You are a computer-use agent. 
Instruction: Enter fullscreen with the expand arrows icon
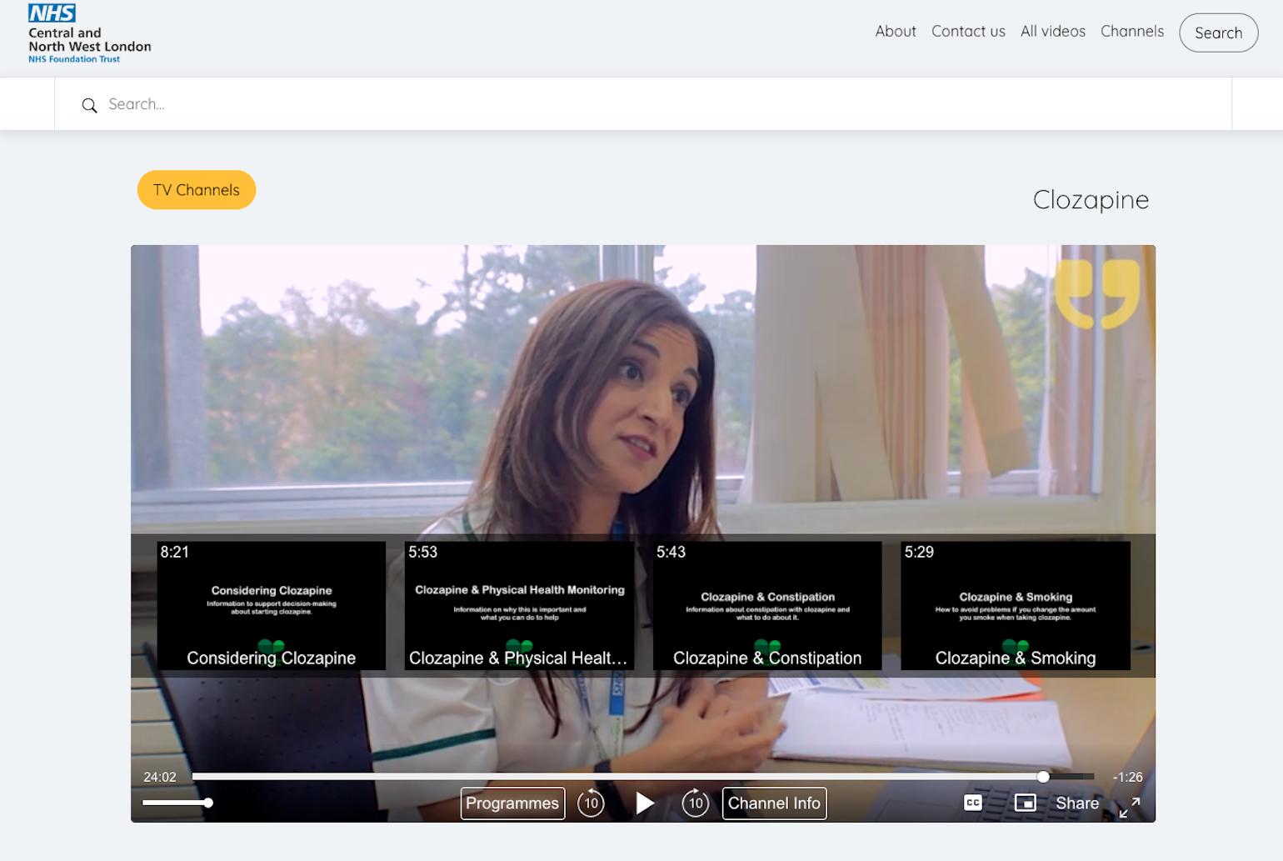(x=1129, y=807)
